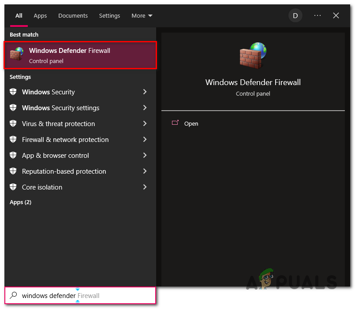Click the large firewall icon in preview pane

point(253,56)
